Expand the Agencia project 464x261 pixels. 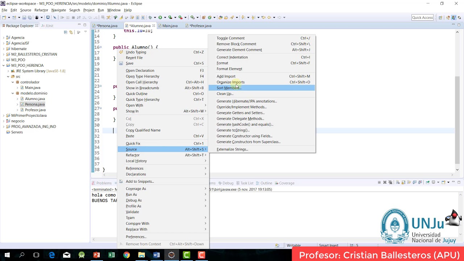click(x=4, y=38)
